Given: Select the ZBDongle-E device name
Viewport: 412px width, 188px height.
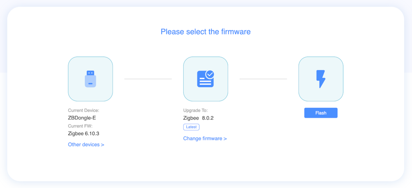Looking at the screenshot, I should tap(82, 118).
